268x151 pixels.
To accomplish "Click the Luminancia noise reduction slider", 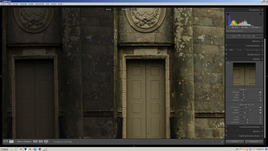I will (x=246, y=107).
